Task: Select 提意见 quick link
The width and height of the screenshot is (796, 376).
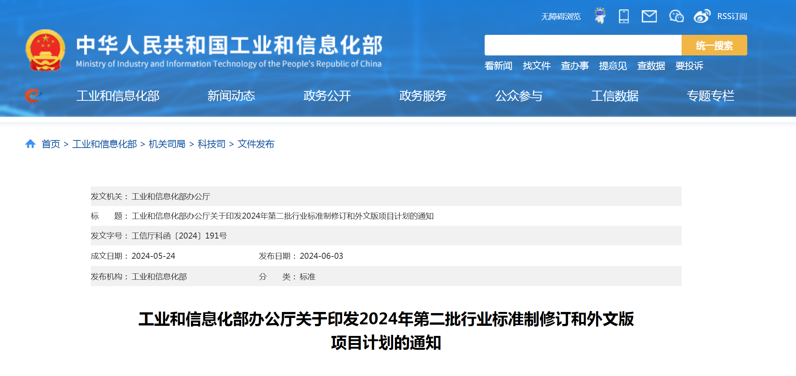Action: 613,66
